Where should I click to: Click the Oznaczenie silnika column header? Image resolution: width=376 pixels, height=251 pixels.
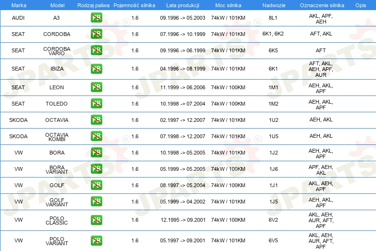(x=322, y=5)
